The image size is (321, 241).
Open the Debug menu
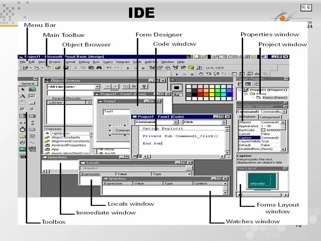[84, 62]
